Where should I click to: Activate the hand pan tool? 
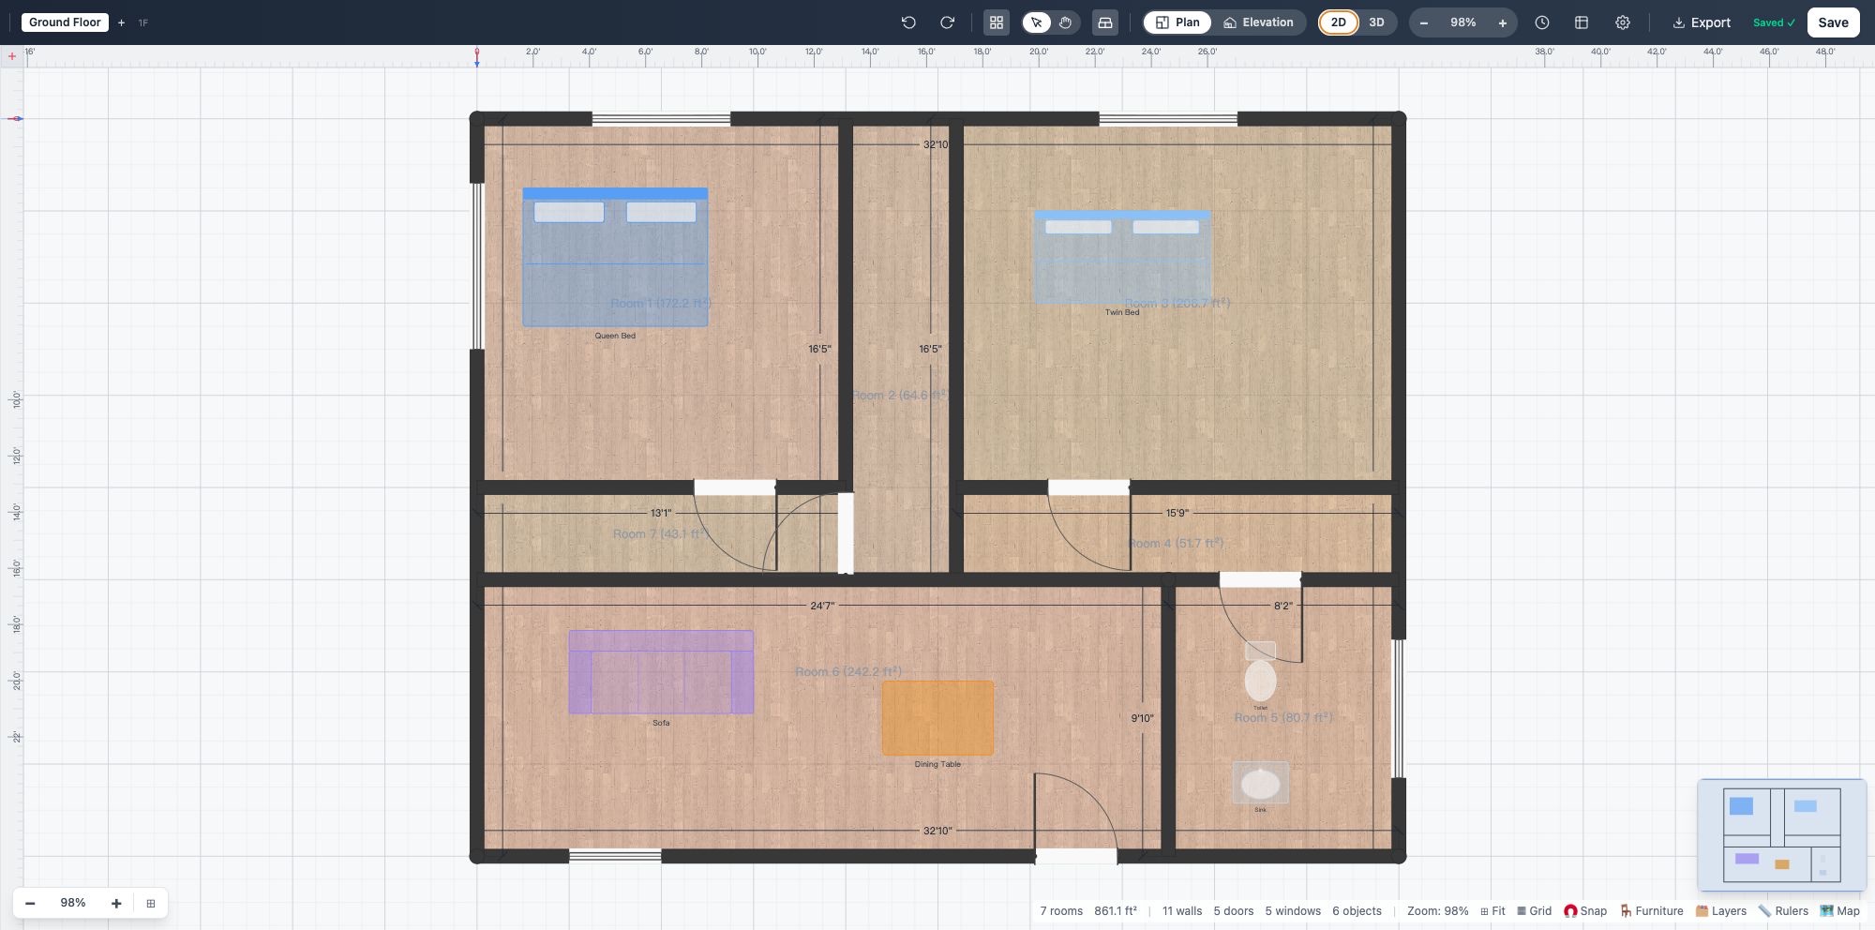coord(1066,22)
